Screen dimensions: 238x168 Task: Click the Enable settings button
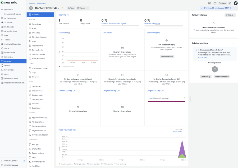tap(167, 57)
